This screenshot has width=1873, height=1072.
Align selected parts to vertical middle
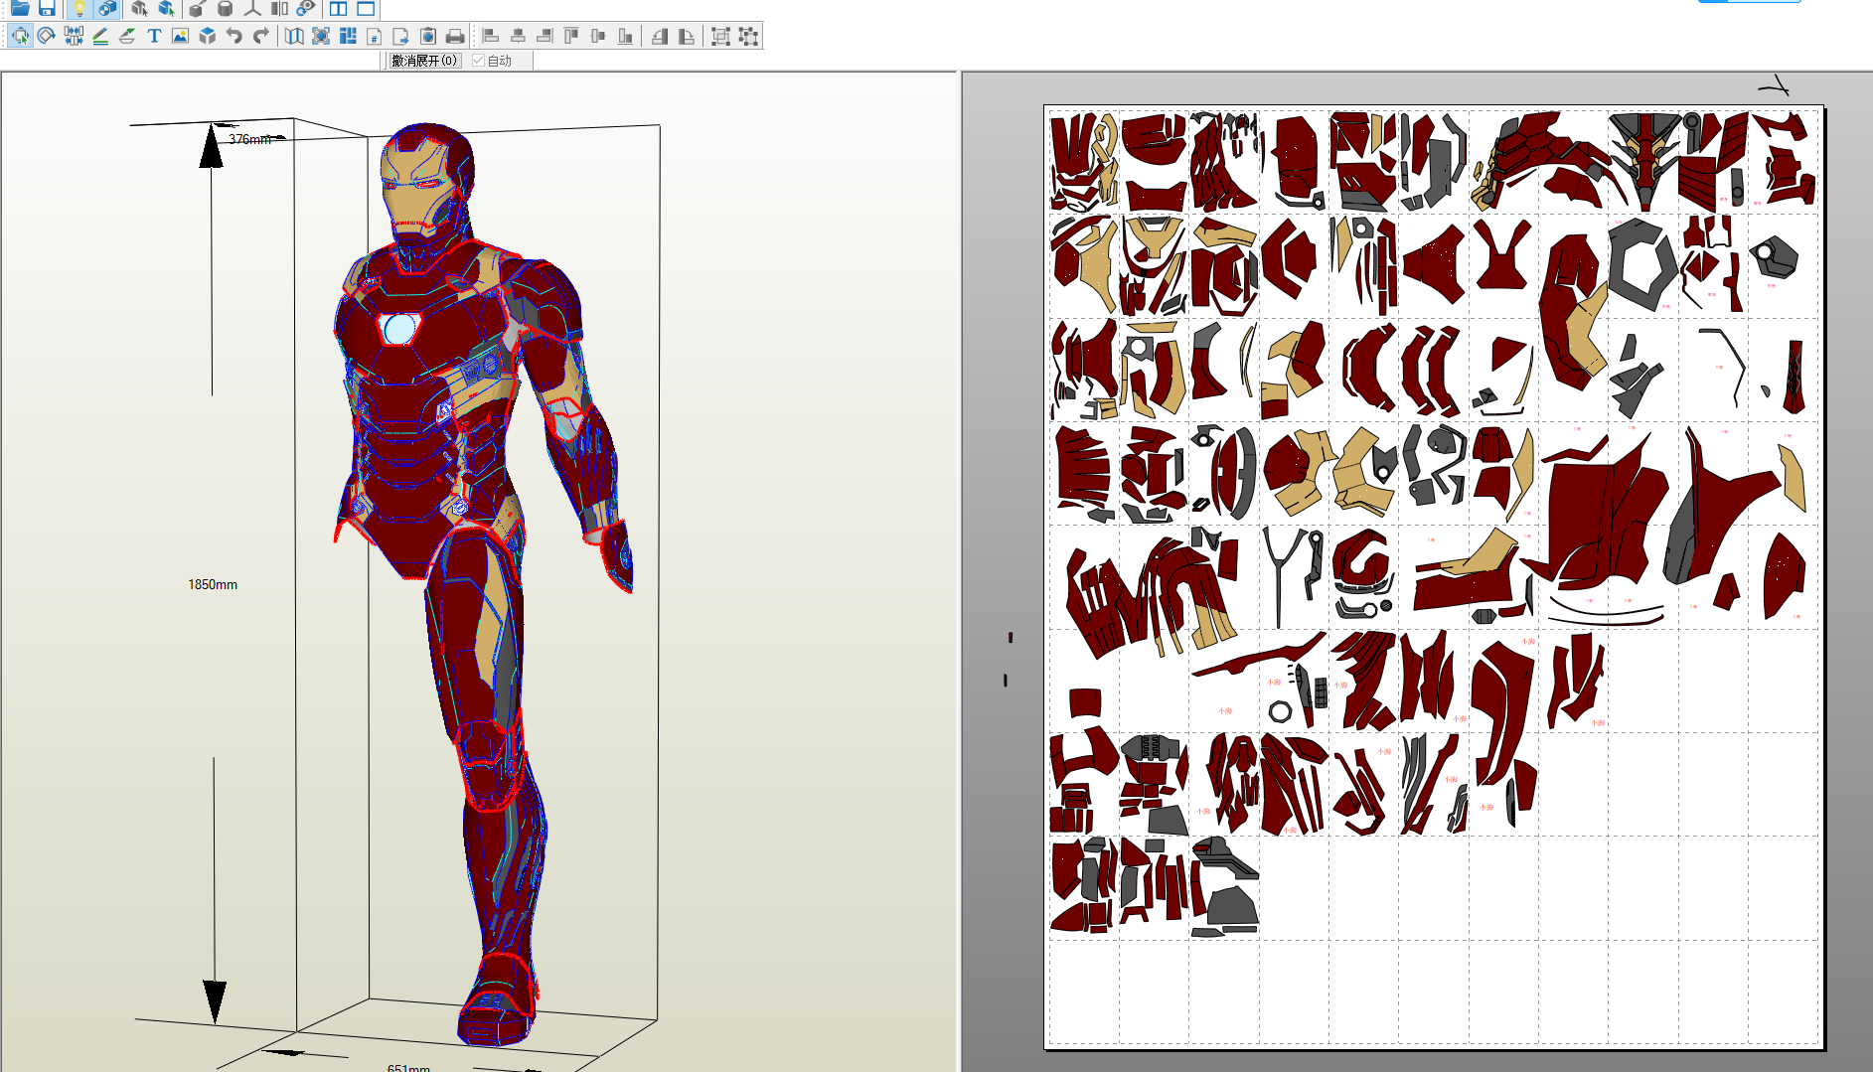click(598, 37)
